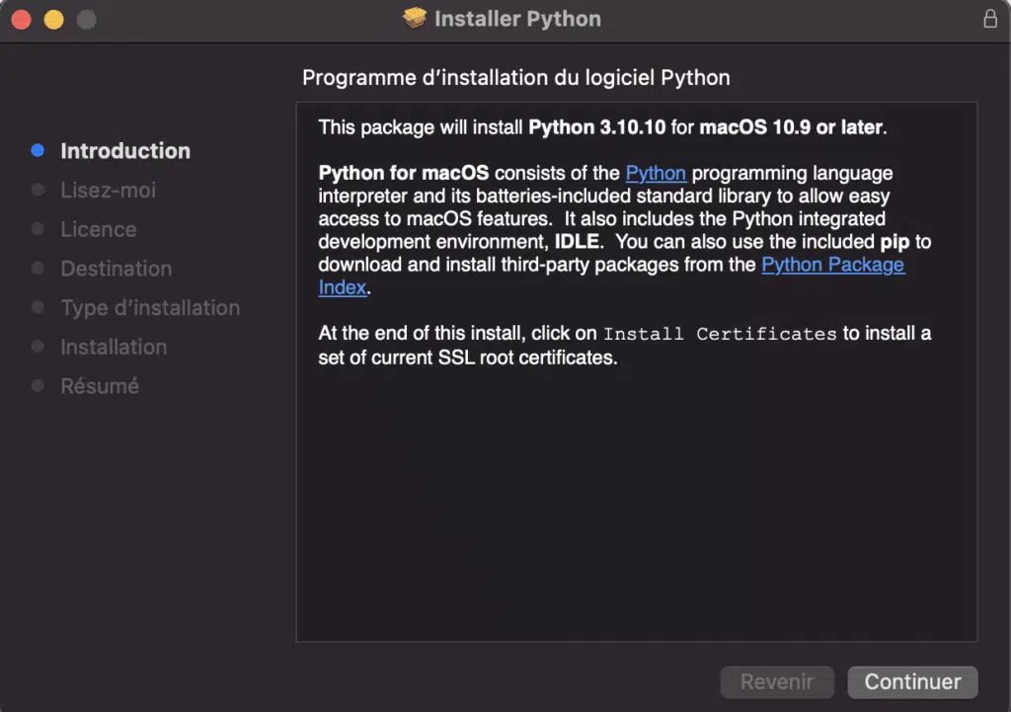Image resolution: width=1011 pixels, height=712 pixels.
Task: Click the lock icon in the title bar
Action: coord(990,19)
